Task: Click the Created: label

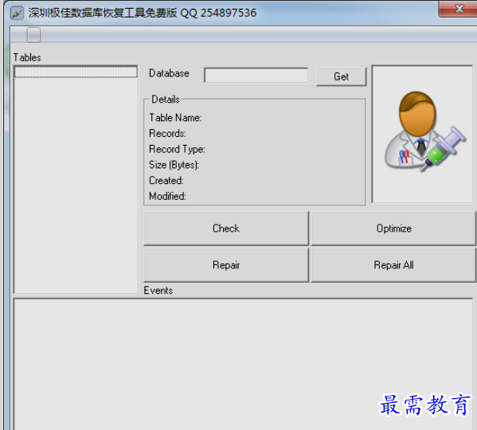Action: [x=166, y=181]
